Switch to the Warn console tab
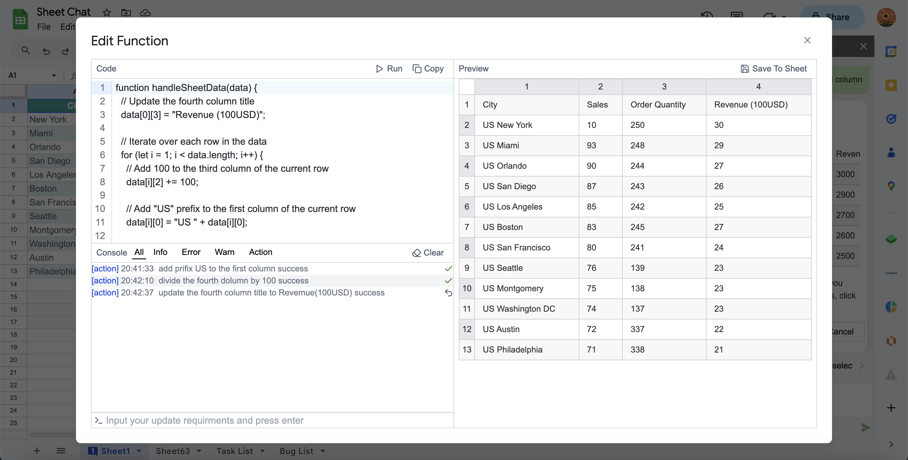Image resolution: width=908 pixels, height=460 pixels. pos(225,252)
